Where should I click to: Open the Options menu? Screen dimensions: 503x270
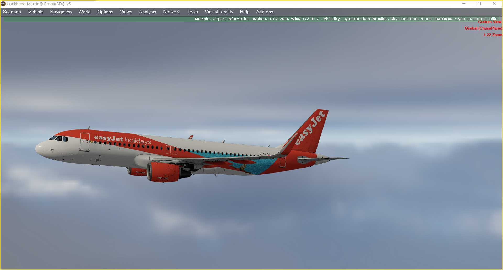[x=105, y=12]
